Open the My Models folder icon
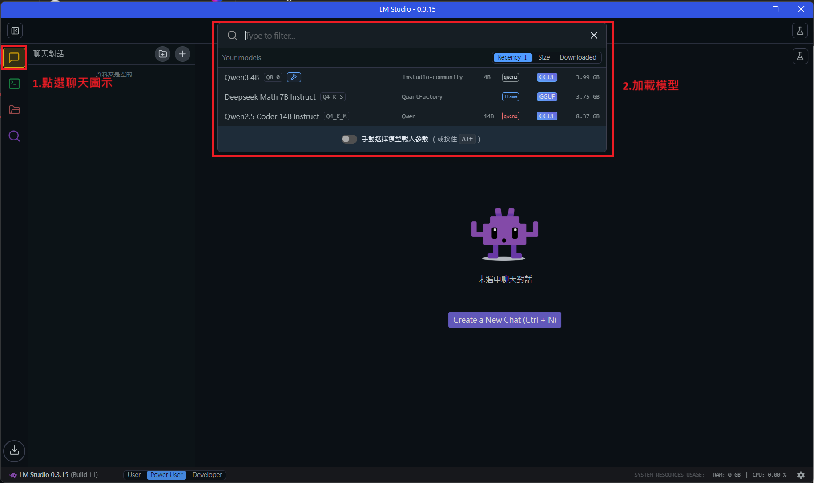This screenshot has width=817, height=485. (x=14, y=110)
